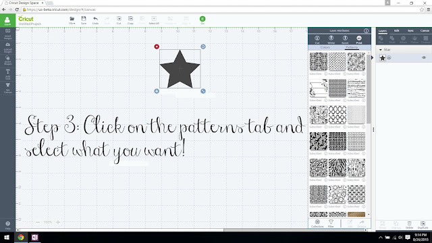Image resolution: width=432 pixels, height=243 pixels.
Task: Apply the zebra stripe pattern swatch
Action: click(337, 167)
